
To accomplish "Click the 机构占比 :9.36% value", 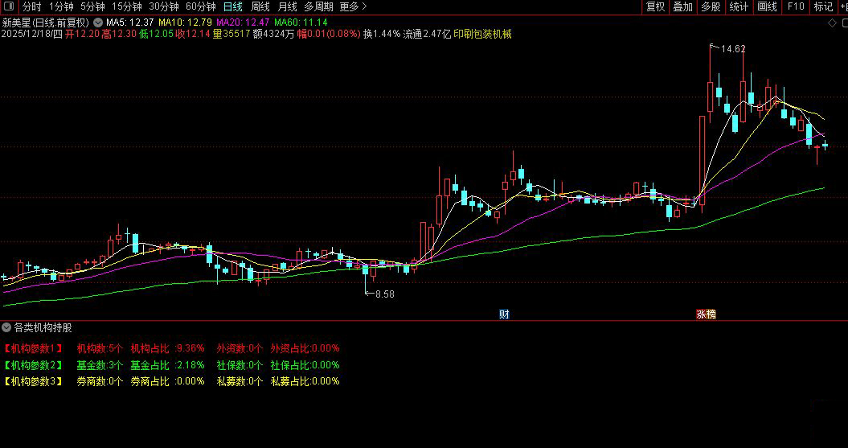I will click(x=168, y=348).
